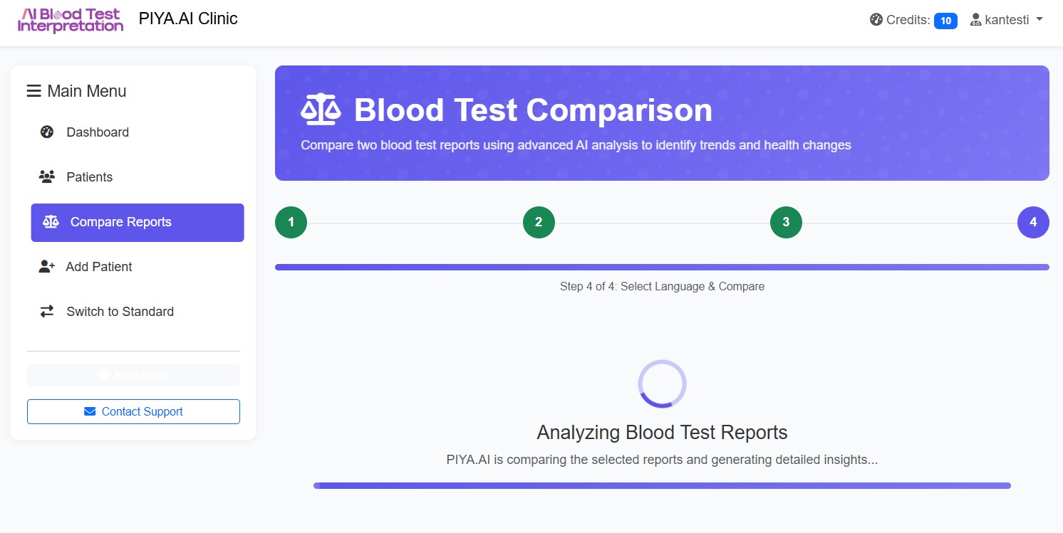Viewport: 1063px width, 533px height.
Task: Click the PIYA.AI Clinic title
Action: [188, 19]
